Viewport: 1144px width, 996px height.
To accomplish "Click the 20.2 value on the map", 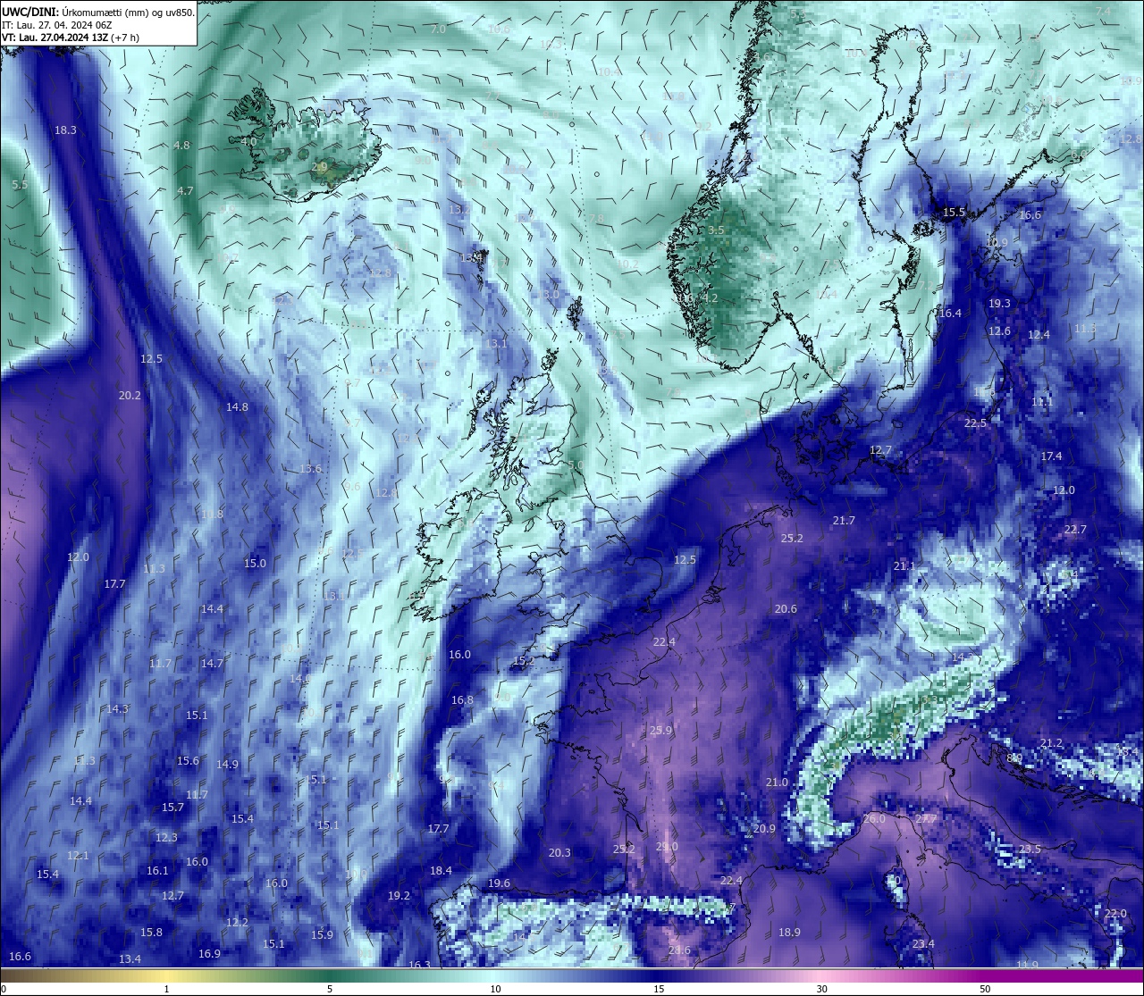I will (130, 395).
